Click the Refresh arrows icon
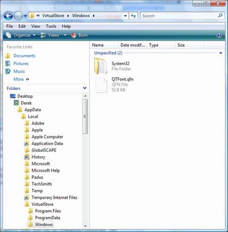228x232 pixels. (x=133, y=16)
